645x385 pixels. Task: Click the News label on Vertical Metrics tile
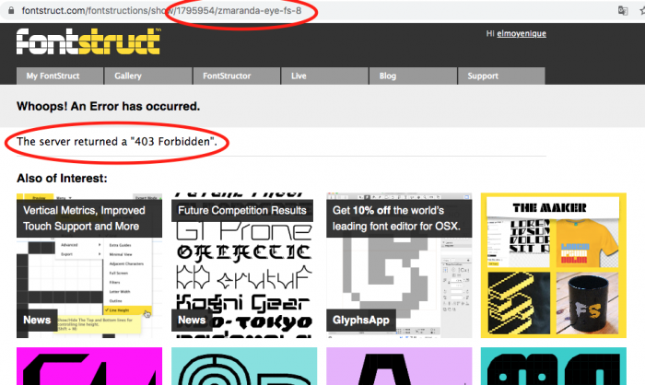click(x=36, y=319)
